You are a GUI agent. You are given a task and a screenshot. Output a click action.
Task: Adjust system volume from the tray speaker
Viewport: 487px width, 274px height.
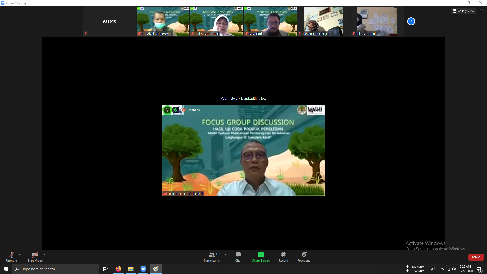[x=454, y=269]
